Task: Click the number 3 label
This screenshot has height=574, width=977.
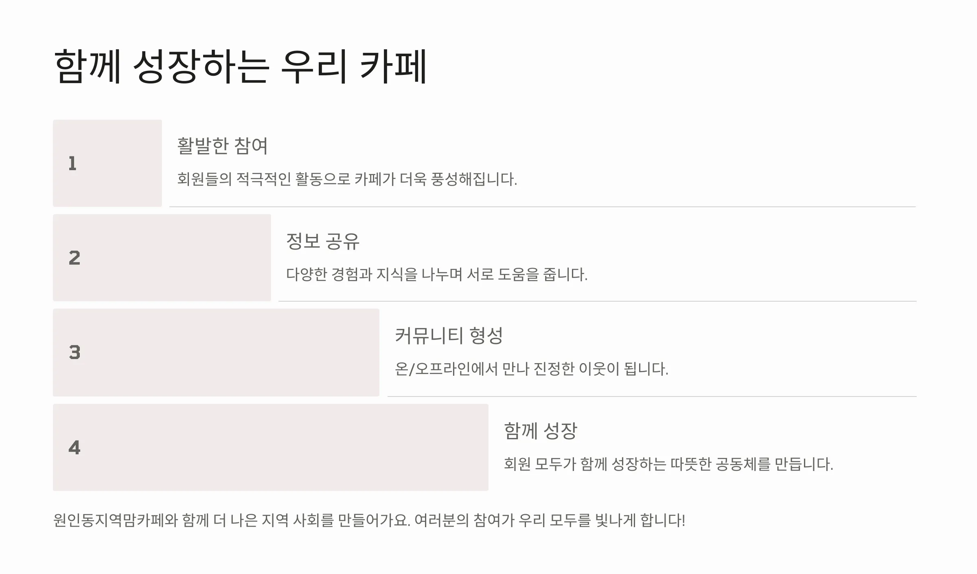Action: (x=74, y=353)
